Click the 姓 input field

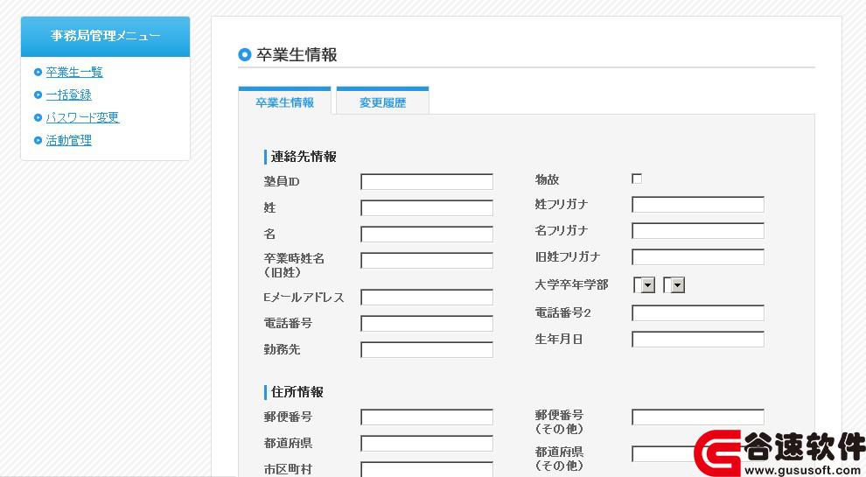point(426,207)
